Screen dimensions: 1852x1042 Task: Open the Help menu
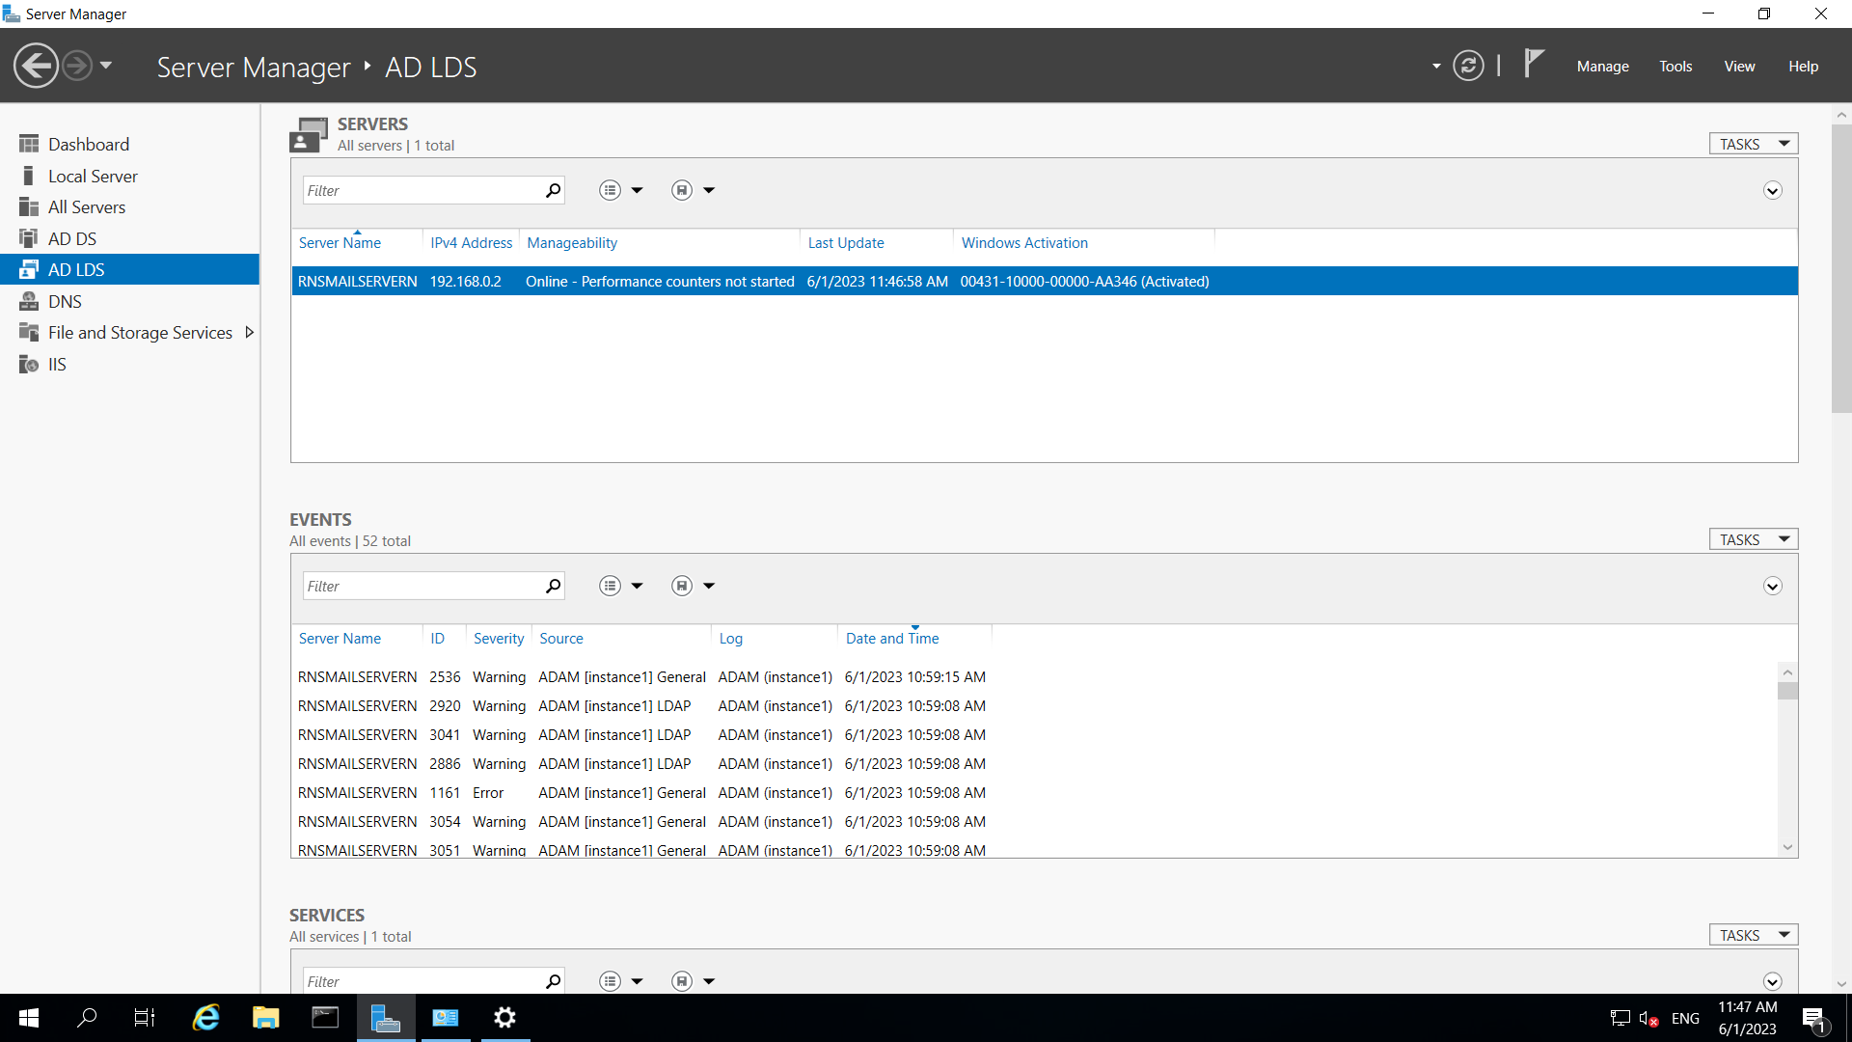pyautogui.click(x=1803, y=67)
